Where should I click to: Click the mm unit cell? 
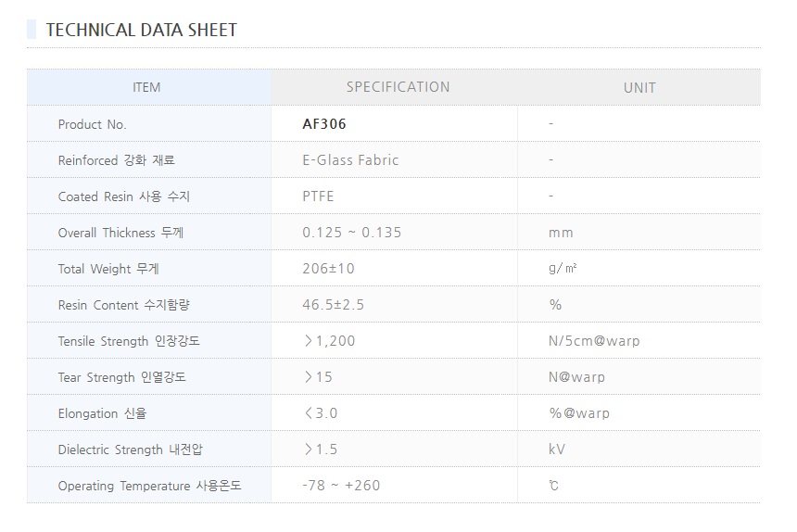pyautogui.click(x=561, y=233)
